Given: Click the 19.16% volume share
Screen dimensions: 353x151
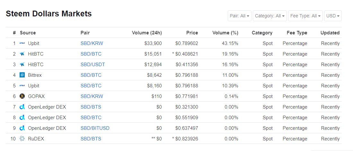Looking at the screenshot, I should (230, 54).
